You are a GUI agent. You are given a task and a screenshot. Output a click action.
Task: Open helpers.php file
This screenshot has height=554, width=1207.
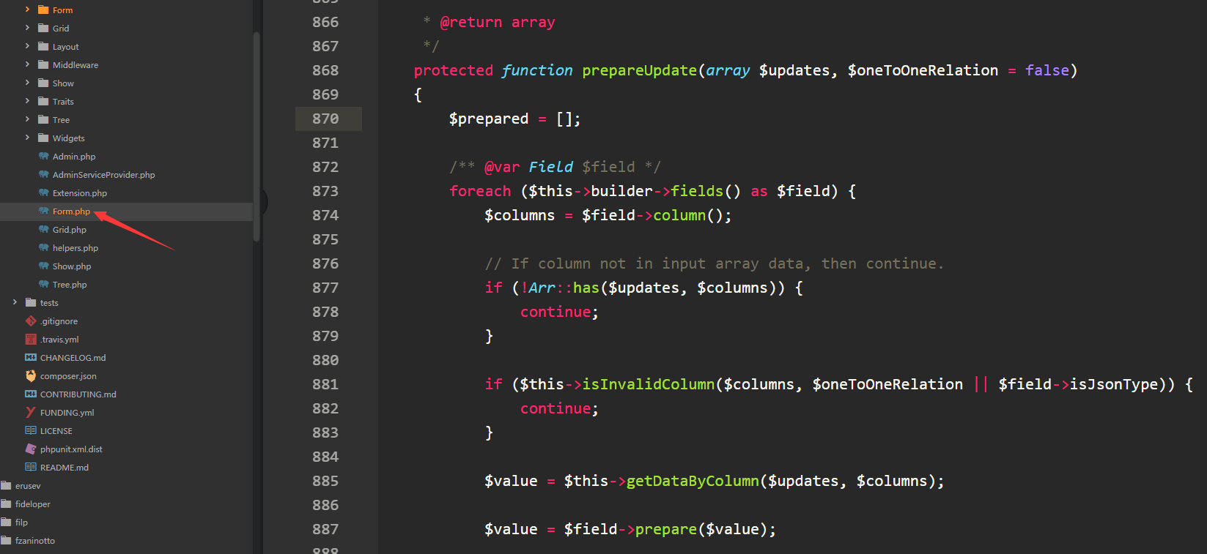coord(75,248)
